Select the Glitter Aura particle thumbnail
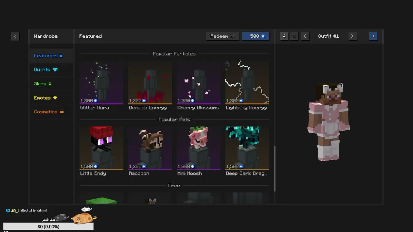The image size is (413, 232). (x=101, y=82)
